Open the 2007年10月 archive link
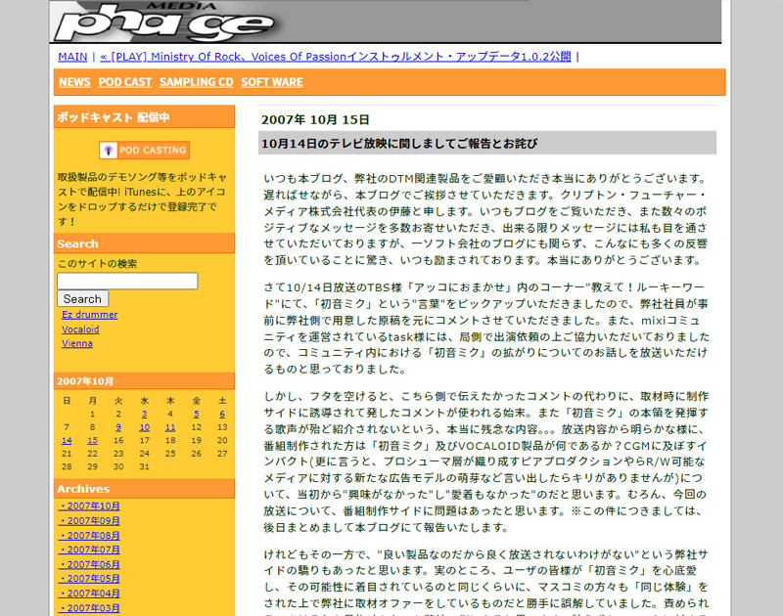 tap(89, 506)
